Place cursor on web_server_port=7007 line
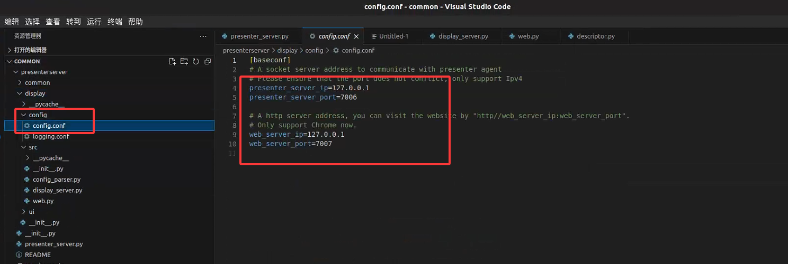The height and width of the screenshot is (264, 788). (x=291, y=144)
